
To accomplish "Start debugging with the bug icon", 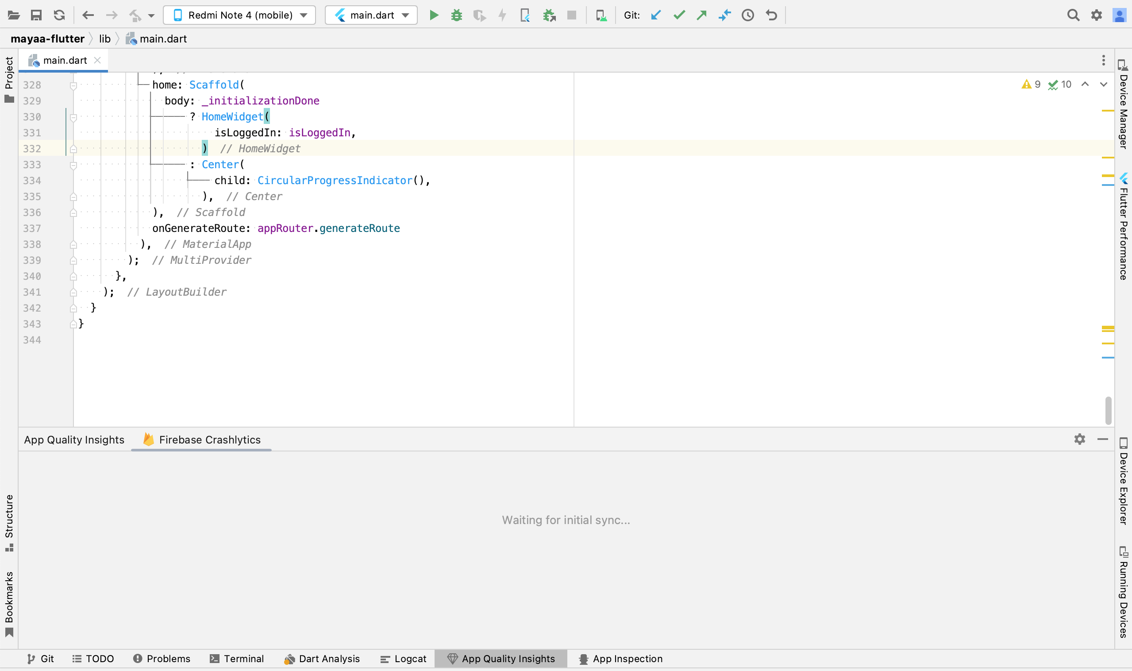I will [457, 15].
